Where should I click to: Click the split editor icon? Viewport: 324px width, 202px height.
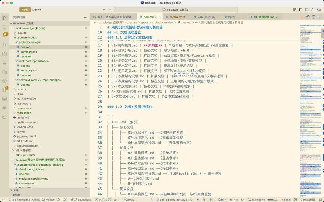314,17
